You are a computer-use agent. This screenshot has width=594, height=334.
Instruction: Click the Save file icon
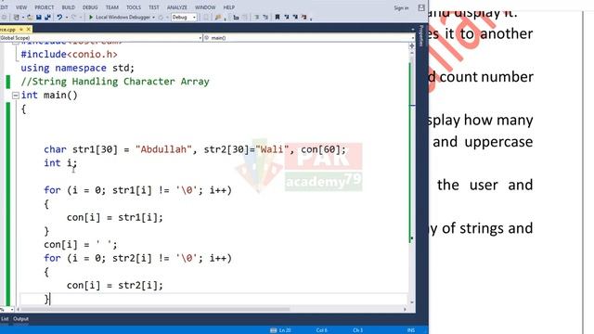coord(39,17)
